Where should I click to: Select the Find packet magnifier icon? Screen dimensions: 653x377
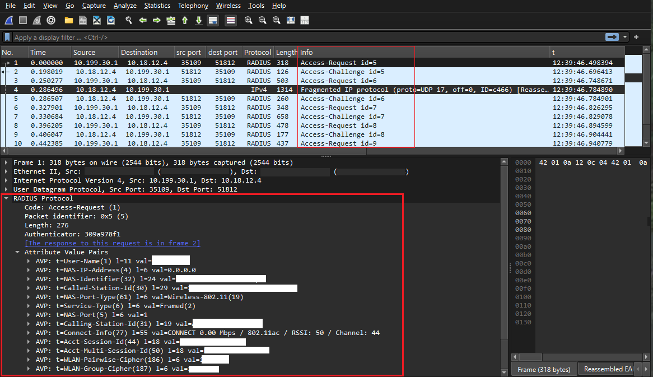click(128, 20)
